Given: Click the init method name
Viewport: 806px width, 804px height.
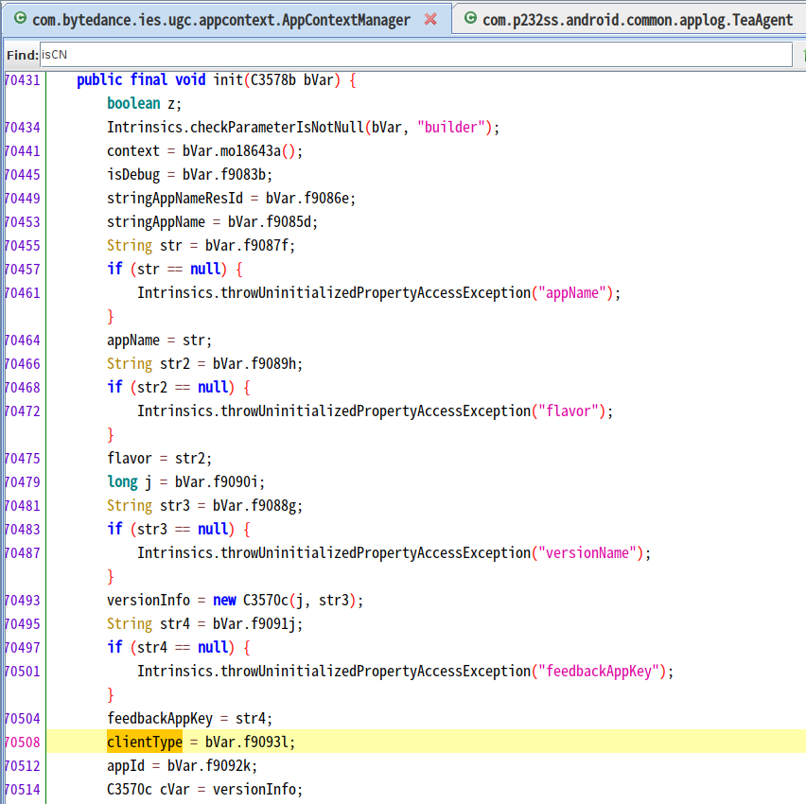Looking at the screenshot, I should pyautogui.click(x=227, y=80).
